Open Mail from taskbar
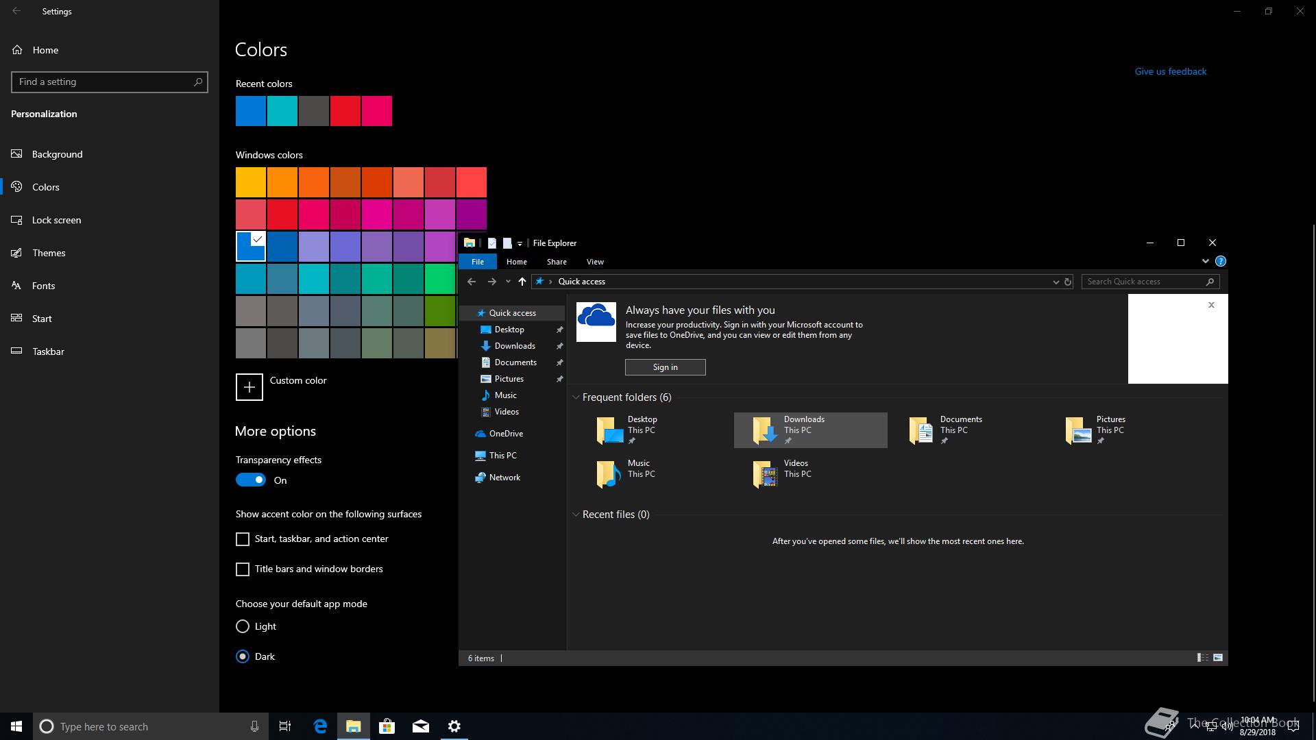This screenshot has height=740, width=1316. [421, 726]
